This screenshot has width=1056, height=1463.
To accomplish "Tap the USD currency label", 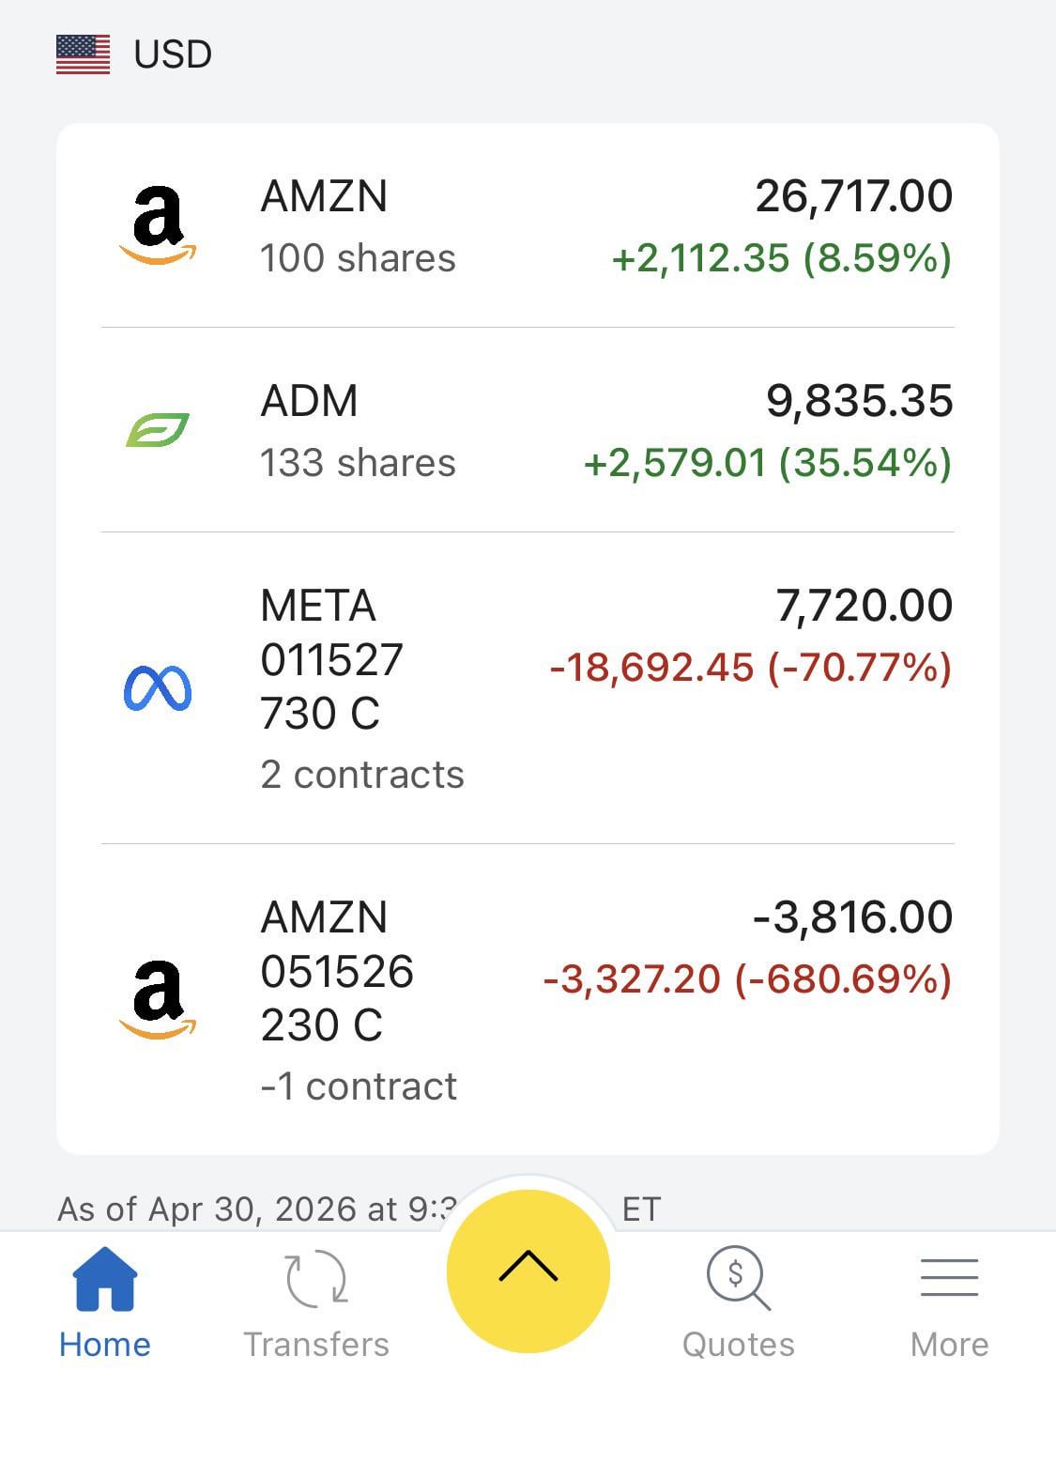I will click(x=173, y=54).
